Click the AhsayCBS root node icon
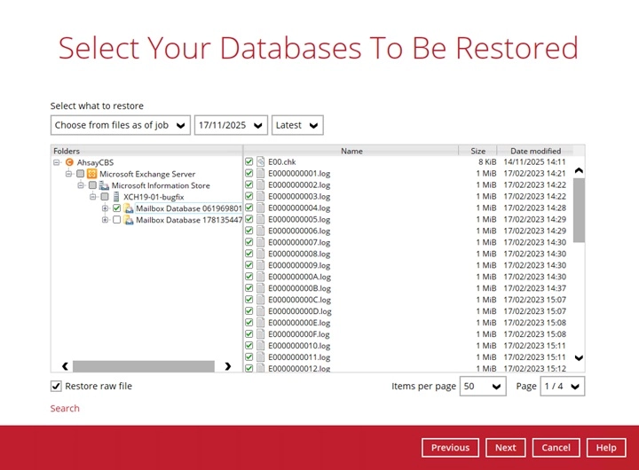The height and width of the screenshot is (470, 639). click(x=70, y=163)
